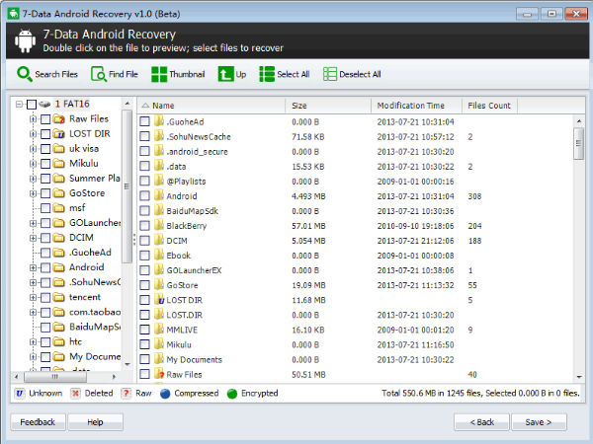Click the app icon in title bar
The height and width of the screenshot is (444, 593).
[x=14, y=14]
